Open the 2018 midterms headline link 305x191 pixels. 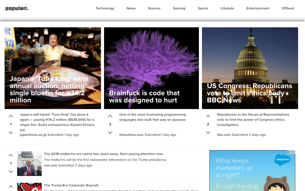[104, 154]
